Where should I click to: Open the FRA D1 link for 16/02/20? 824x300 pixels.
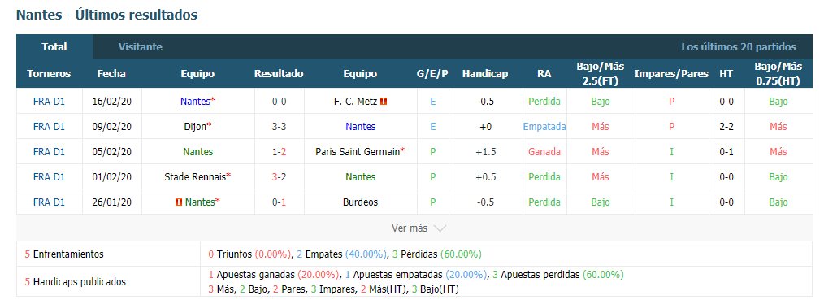pyautogui.click(x=49, y=102)
